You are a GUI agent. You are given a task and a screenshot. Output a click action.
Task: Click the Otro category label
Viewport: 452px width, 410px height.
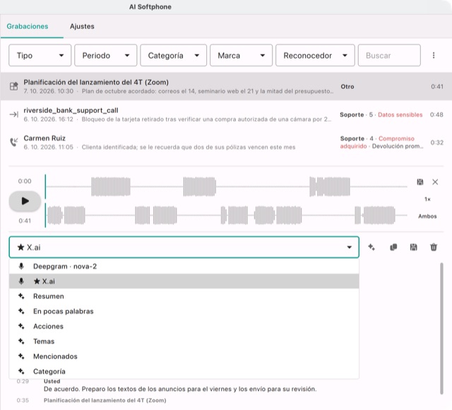pyautogui.click(x=347, y=86)
